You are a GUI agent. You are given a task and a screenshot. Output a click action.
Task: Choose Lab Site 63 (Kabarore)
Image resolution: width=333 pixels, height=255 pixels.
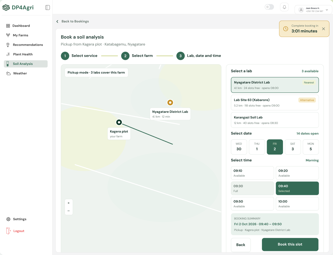[275, 103]
